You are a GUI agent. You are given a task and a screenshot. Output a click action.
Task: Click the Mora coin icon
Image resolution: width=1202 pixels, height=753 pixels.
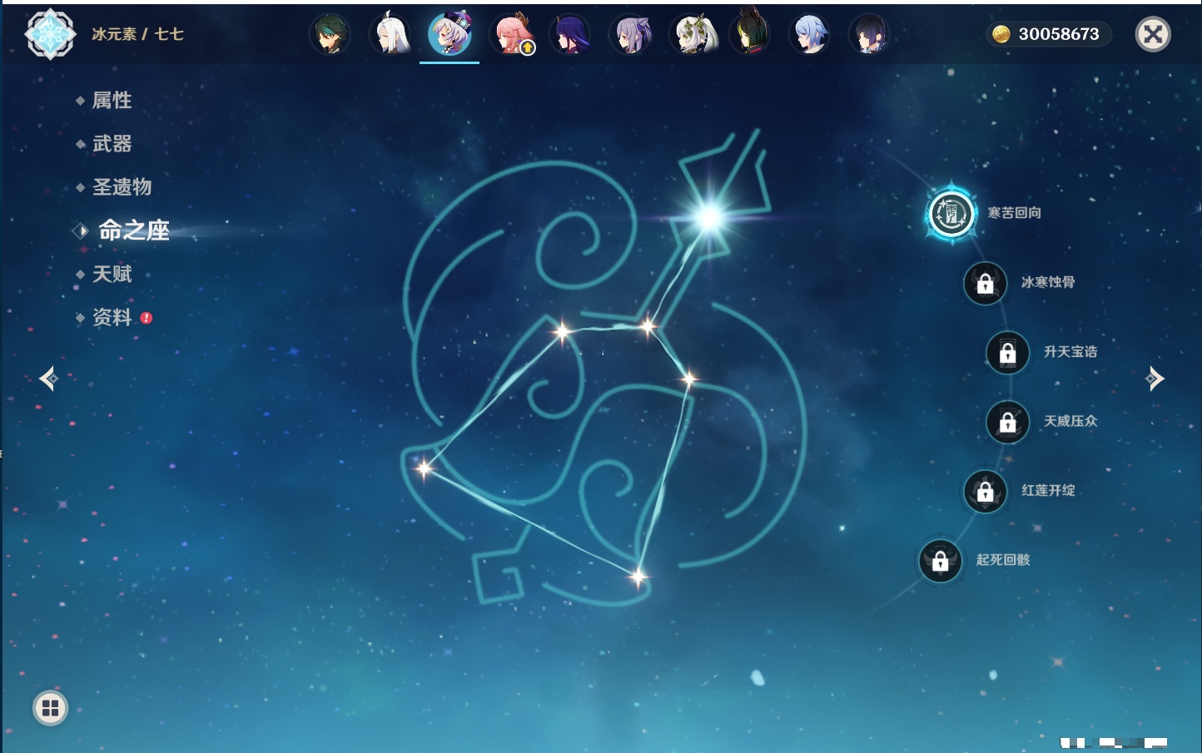1001,34
